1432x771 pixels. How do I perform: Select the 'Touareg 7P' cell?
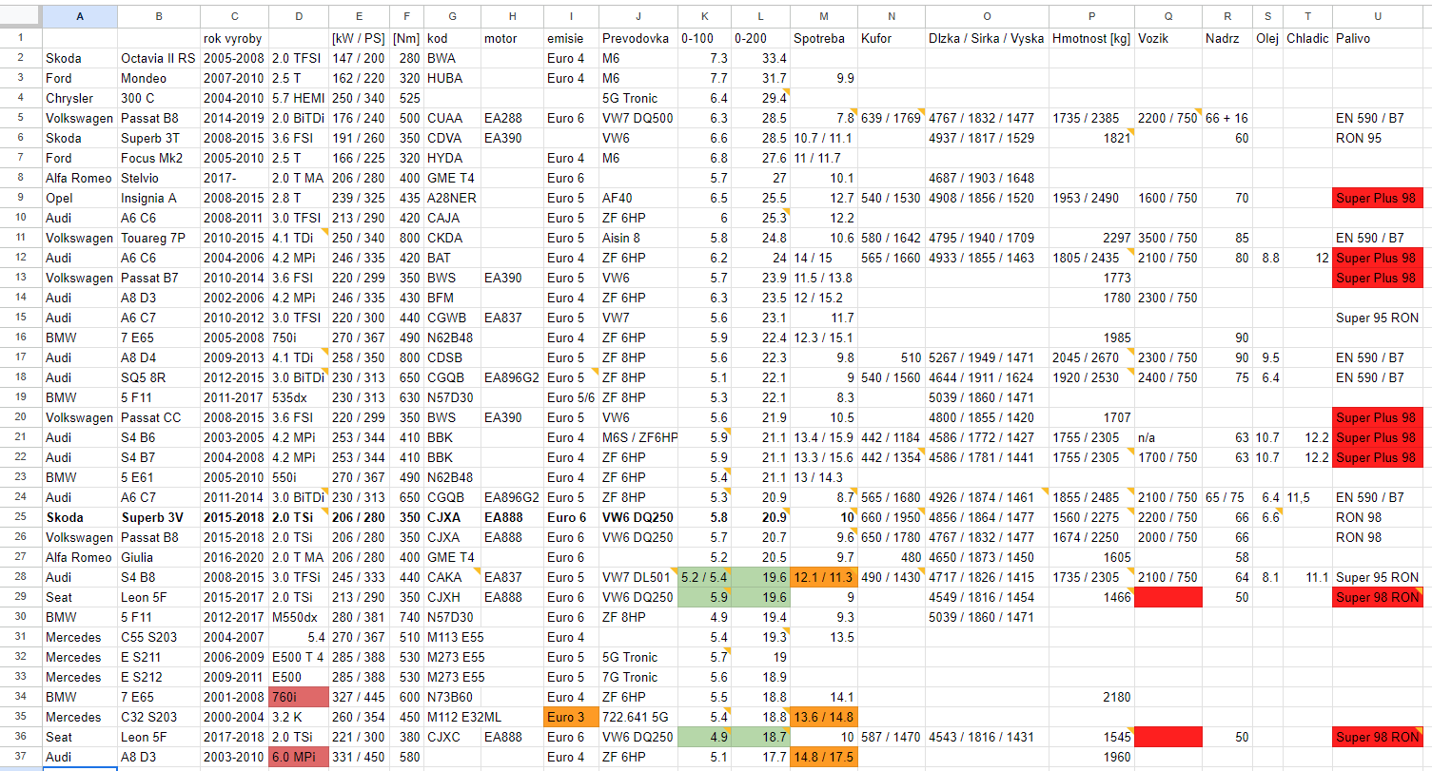click(159, 238)
